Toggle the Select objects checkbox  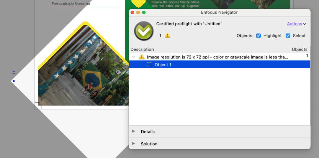point(288,36)
